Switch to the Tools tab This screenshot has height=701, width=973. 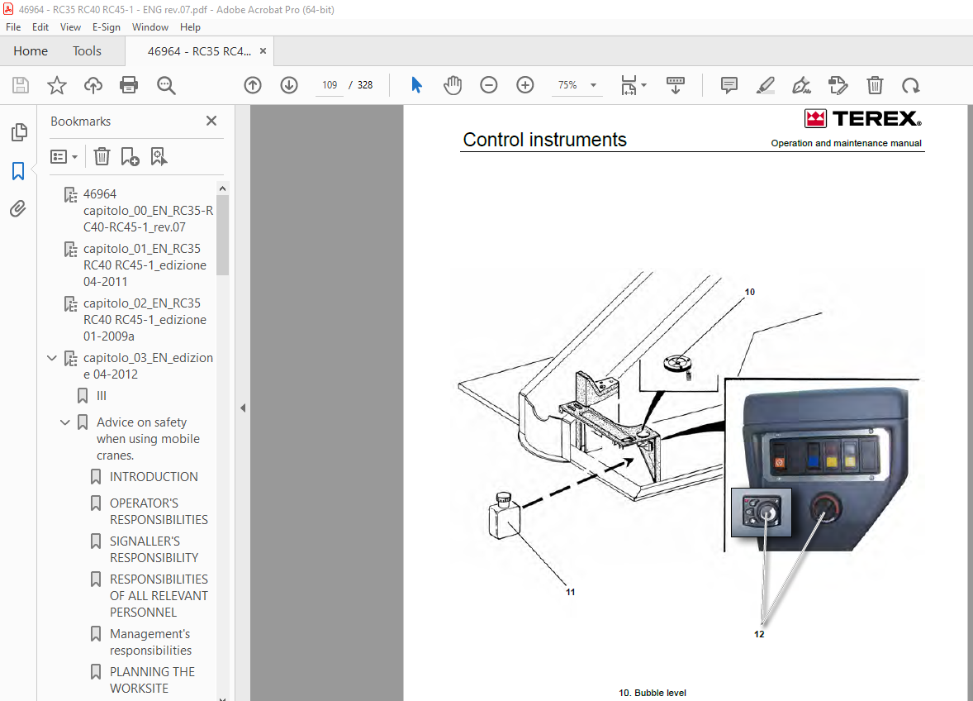(87, 51)
